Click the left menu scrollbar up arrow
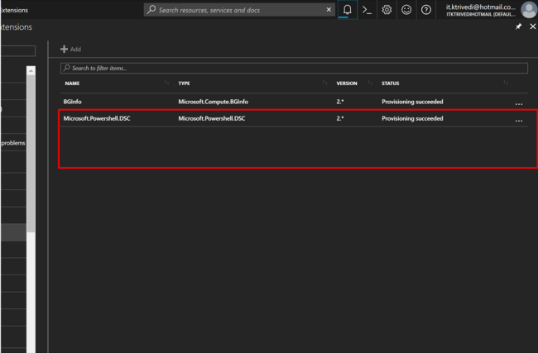538x353 pixels. [31, 70]
